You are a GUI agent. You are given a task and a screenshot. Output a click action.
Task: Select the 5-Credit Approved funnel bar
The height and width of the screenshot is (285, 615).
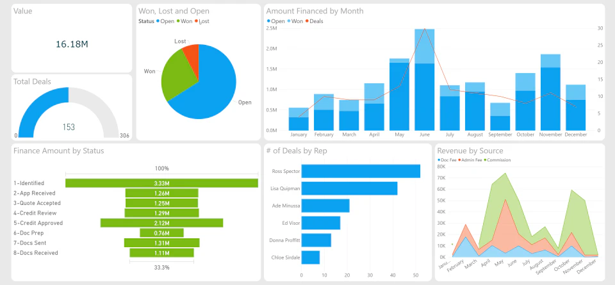pos(161,223)
